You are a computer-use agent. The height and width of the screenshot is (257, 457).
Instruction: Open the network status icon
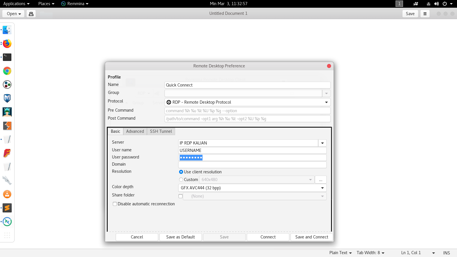tap(428, 4)
